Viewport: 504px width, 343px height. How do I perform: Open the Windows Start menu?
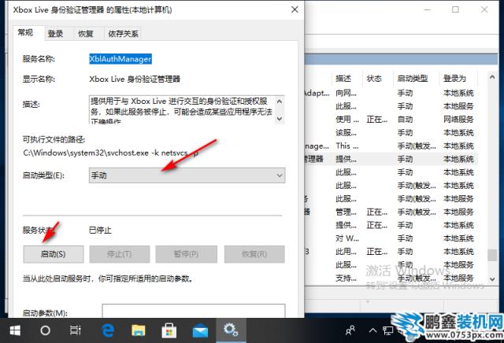(15, 330)
